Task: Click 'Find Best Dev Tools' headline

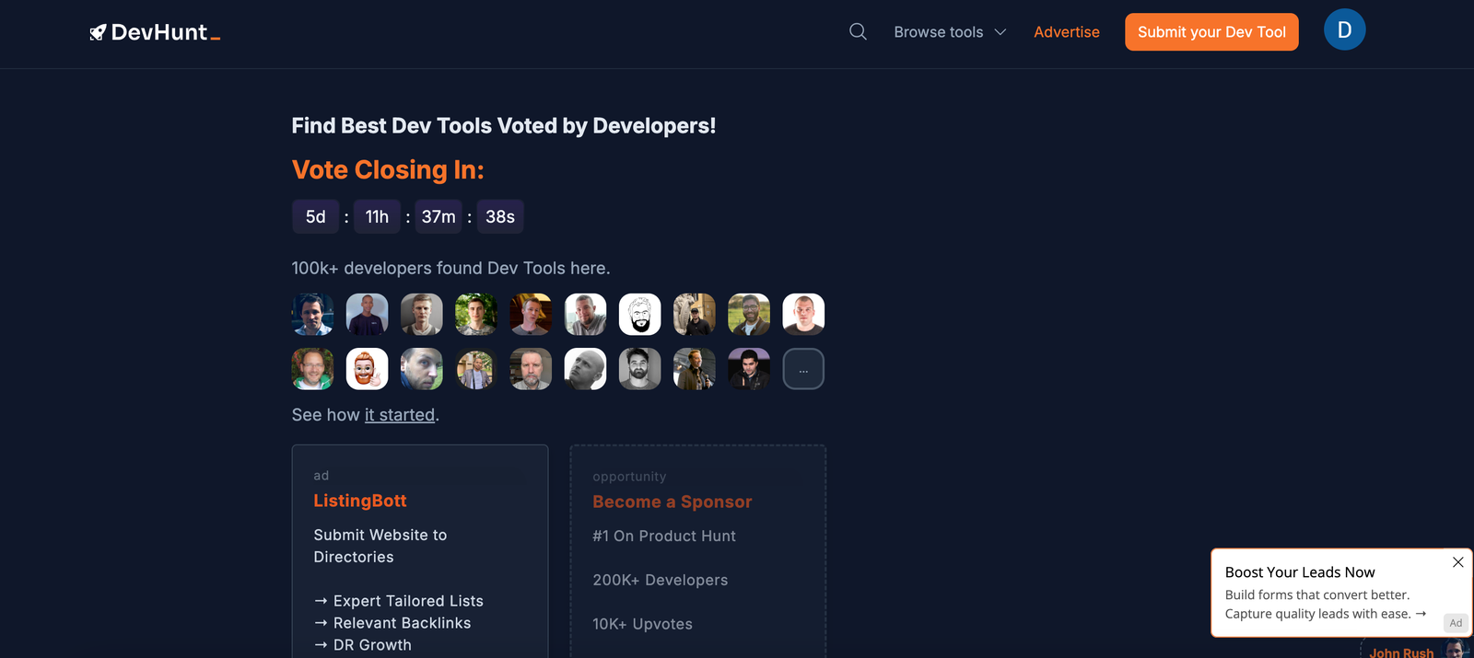Action: click(x=503, y=126)
